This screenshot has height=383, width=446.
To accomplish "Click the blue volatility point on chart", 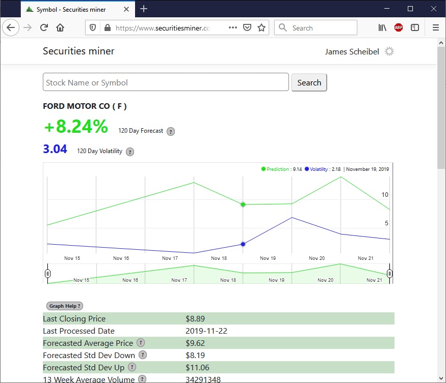I will pyautogui.click(x=243, y=244).
